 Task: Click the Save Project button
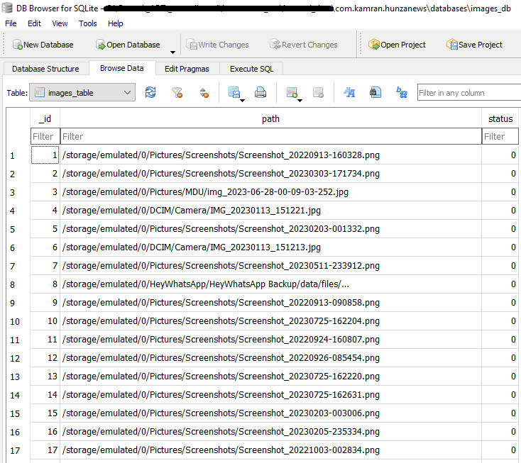coord(474,45)
